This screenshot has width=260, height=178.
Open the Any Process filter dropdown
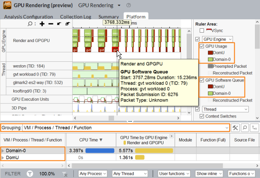click(x=93, y=174)
